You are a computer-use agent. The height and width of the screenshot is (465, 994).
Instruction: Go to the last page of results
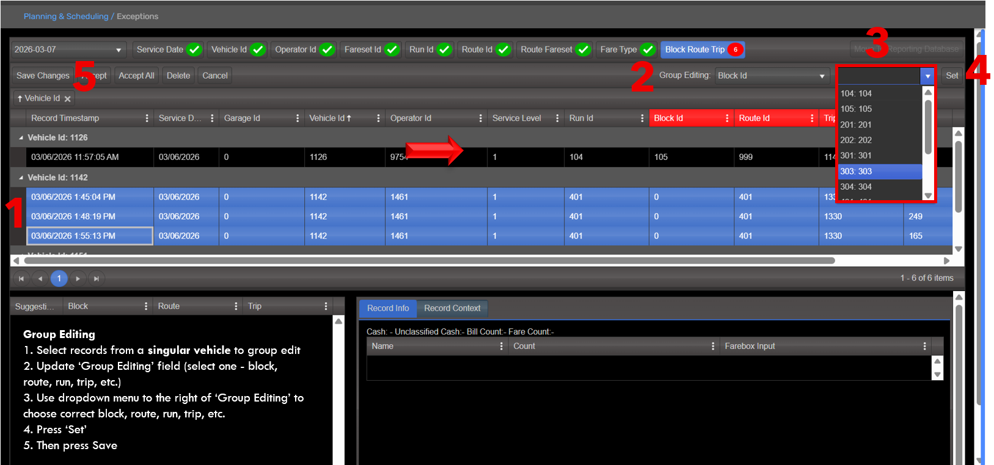(96, 278)
